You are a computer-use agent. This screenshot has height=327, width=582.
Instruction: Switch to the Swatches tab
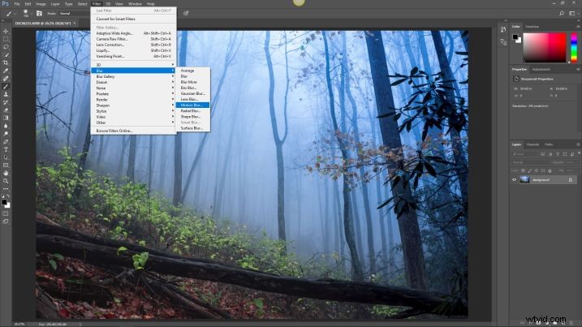pos(532,27)
